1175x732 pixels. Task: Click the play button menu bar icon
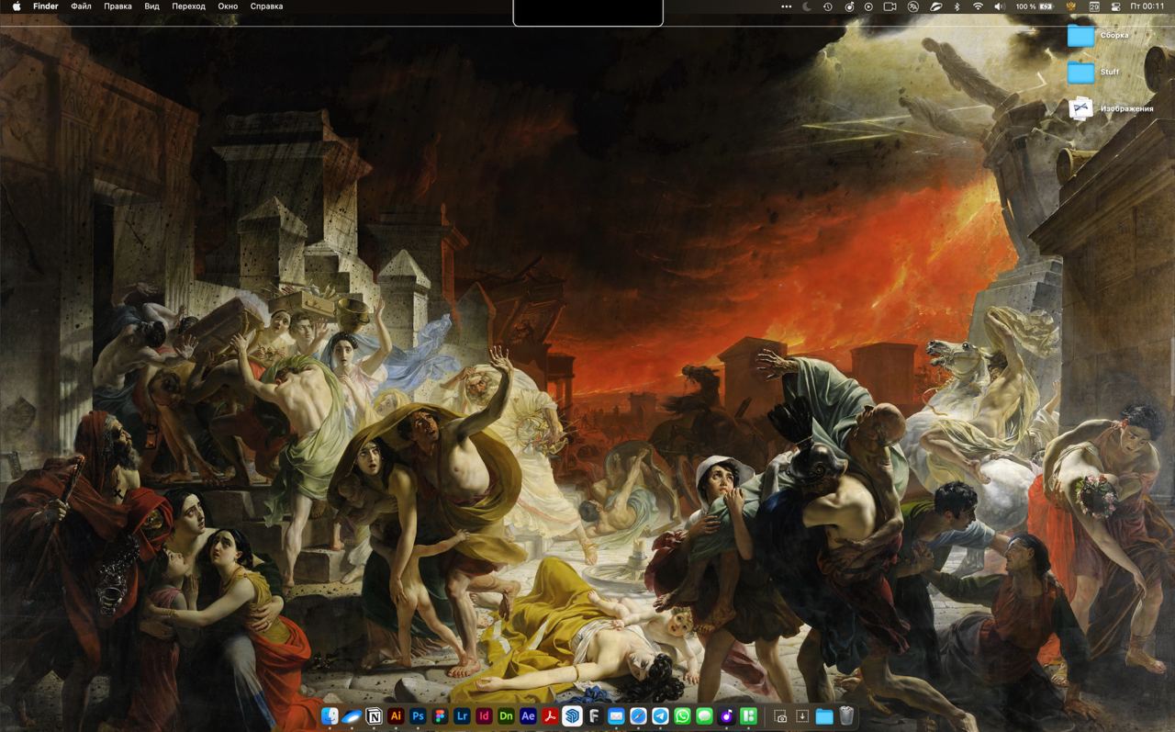point(868,6)
